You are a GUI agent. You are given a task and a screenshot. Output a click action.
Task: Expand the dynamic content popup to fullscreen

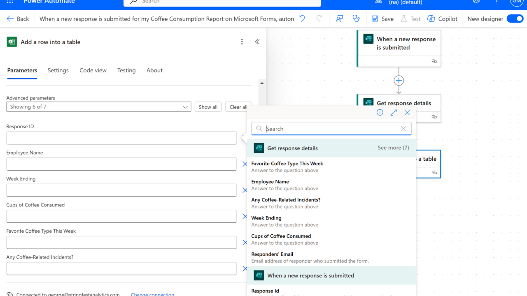point(394,113)
